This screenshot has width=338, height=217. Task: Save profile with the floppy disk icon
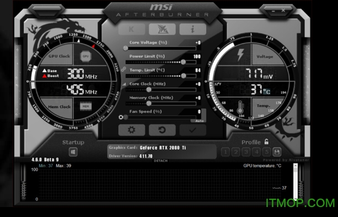click(x=277, y=152)
